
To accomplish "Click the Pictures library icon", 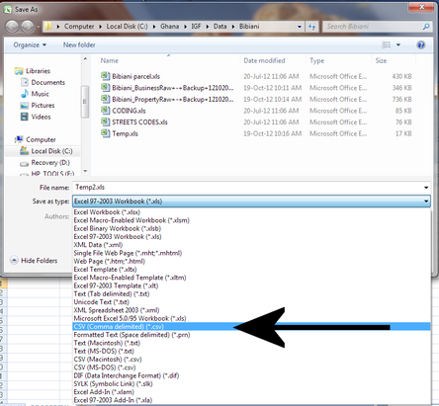I will coord(25,106).
